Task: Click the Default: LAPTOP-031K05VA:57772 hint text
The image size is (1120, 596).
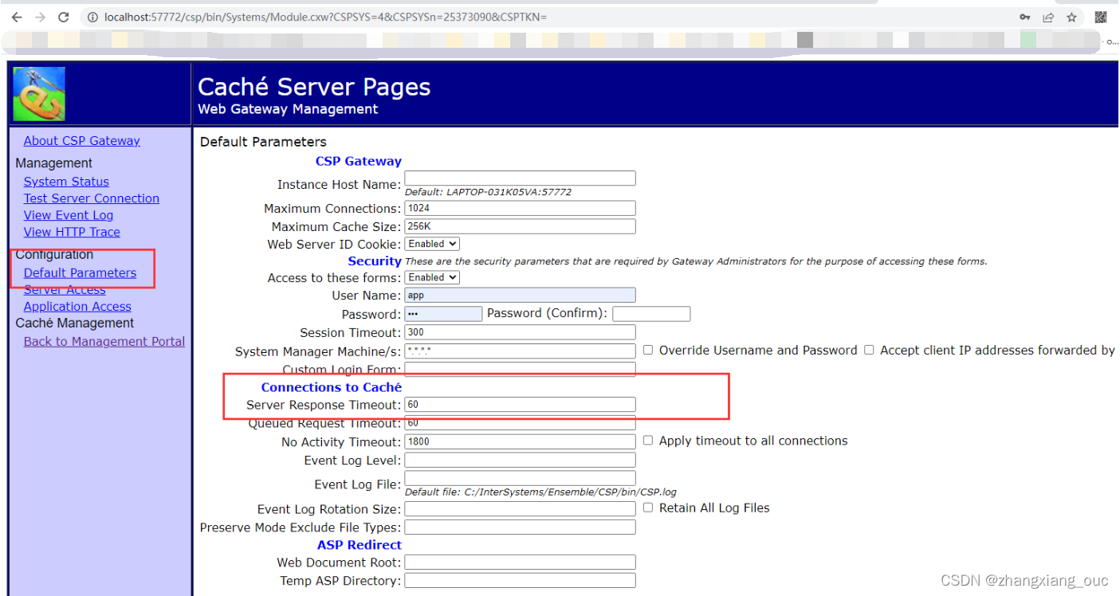Action: (x=488, y=192)
